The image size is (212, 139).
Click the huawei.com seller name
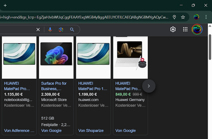pyautogui.click(x=88, y=100)
